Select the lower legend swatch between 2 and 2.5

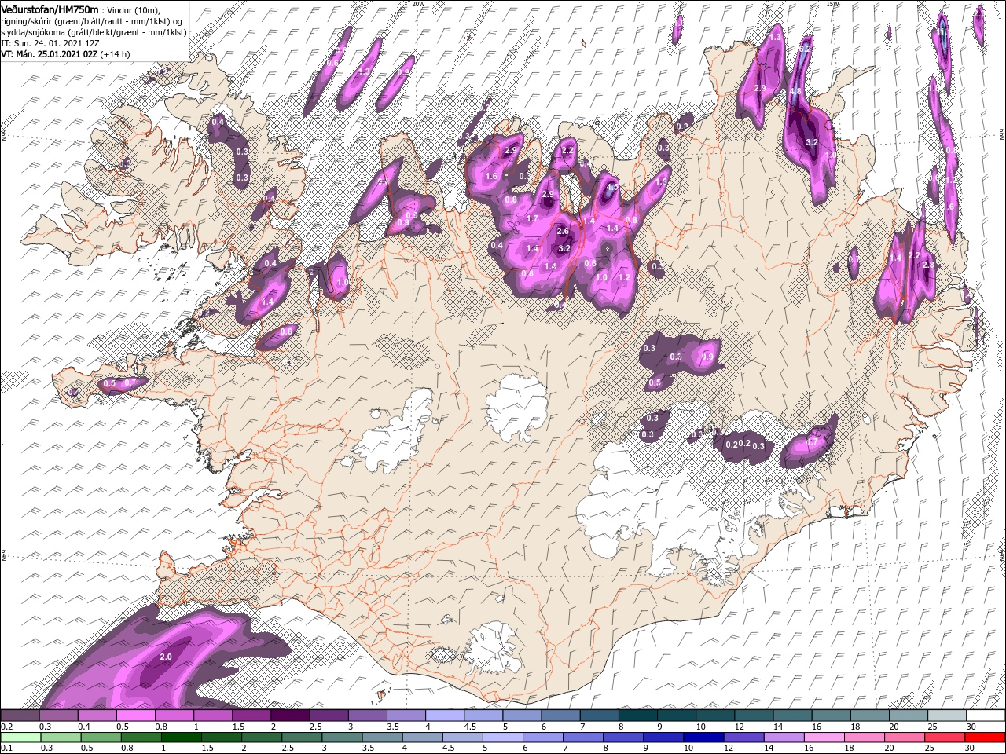click(261, 738)
